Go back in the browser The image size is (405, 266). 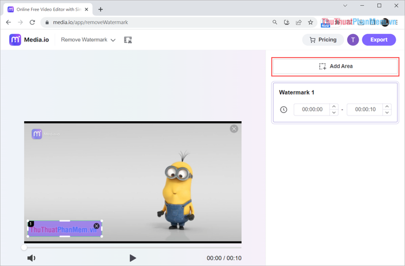[x=8, y=23]
